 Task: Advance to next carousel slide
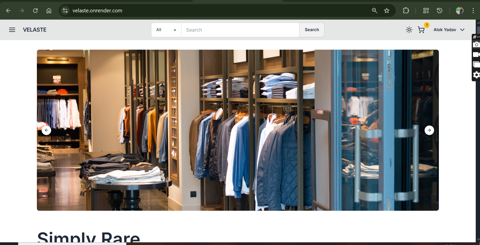(429, 130)
